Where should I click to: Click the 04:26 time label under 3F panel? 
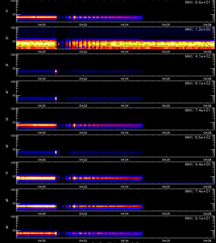tap(166, 79)
